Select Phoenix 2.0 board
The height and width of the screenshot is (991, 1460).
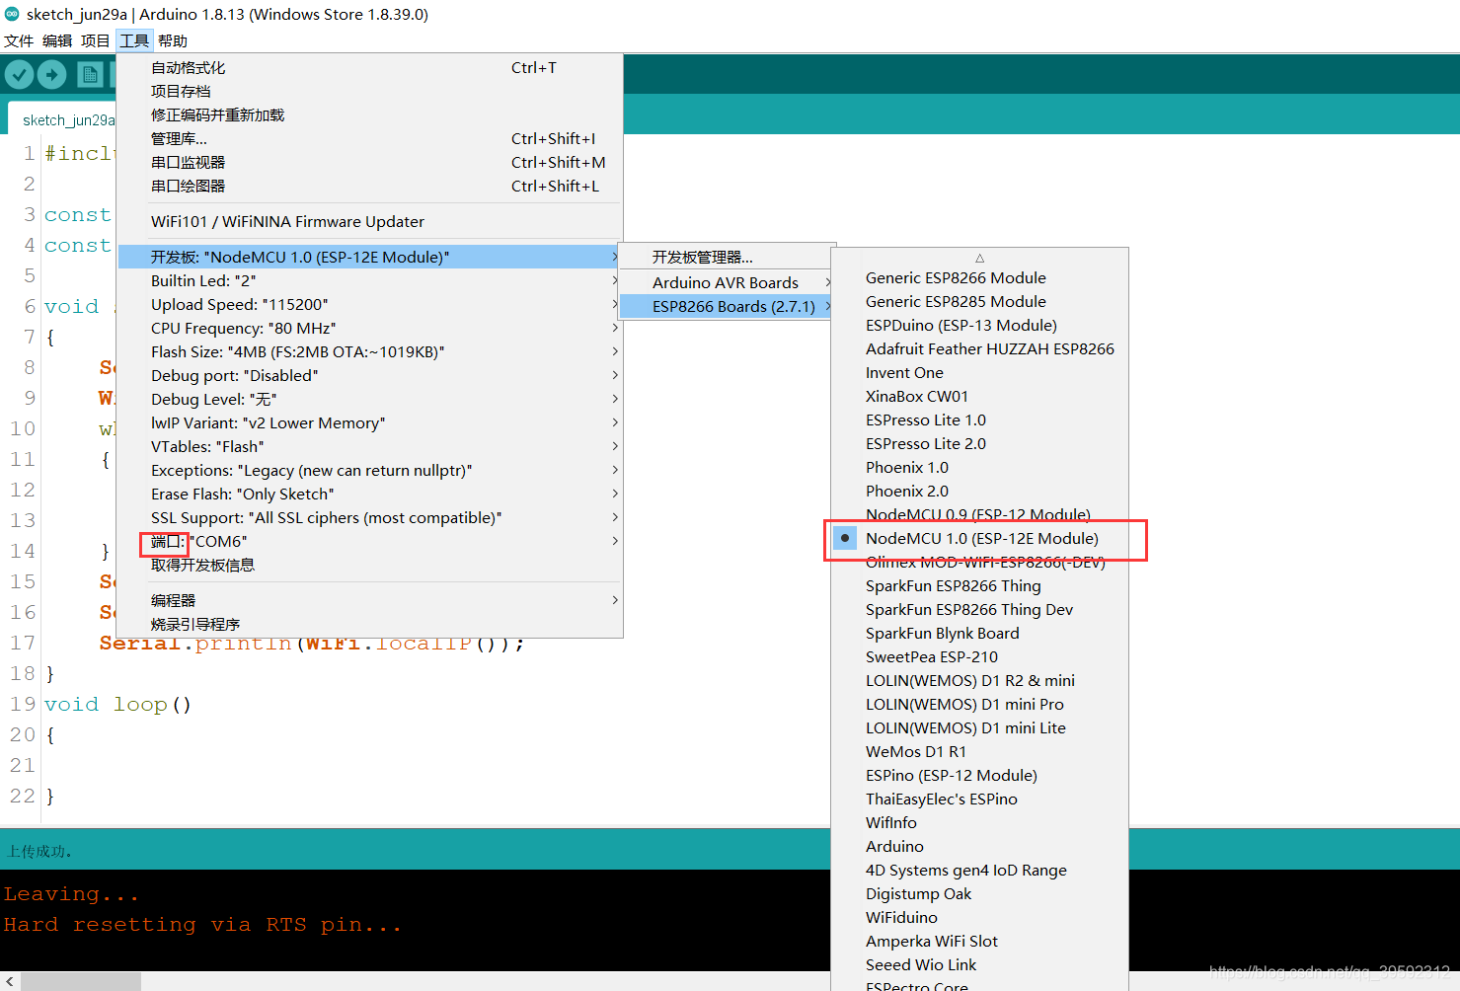tap(979, 491)
